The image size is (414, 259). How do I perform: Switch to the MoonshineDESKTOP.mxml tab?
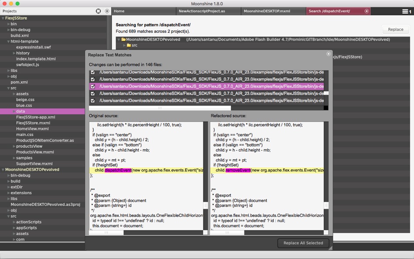[273, 11]
